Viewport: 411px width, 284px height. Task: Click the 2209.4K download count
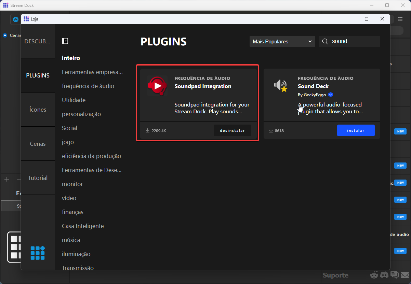coord(159,131)
